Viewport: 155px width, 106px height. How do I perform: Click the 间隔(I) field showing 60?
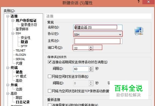click(x=81, y=69)
